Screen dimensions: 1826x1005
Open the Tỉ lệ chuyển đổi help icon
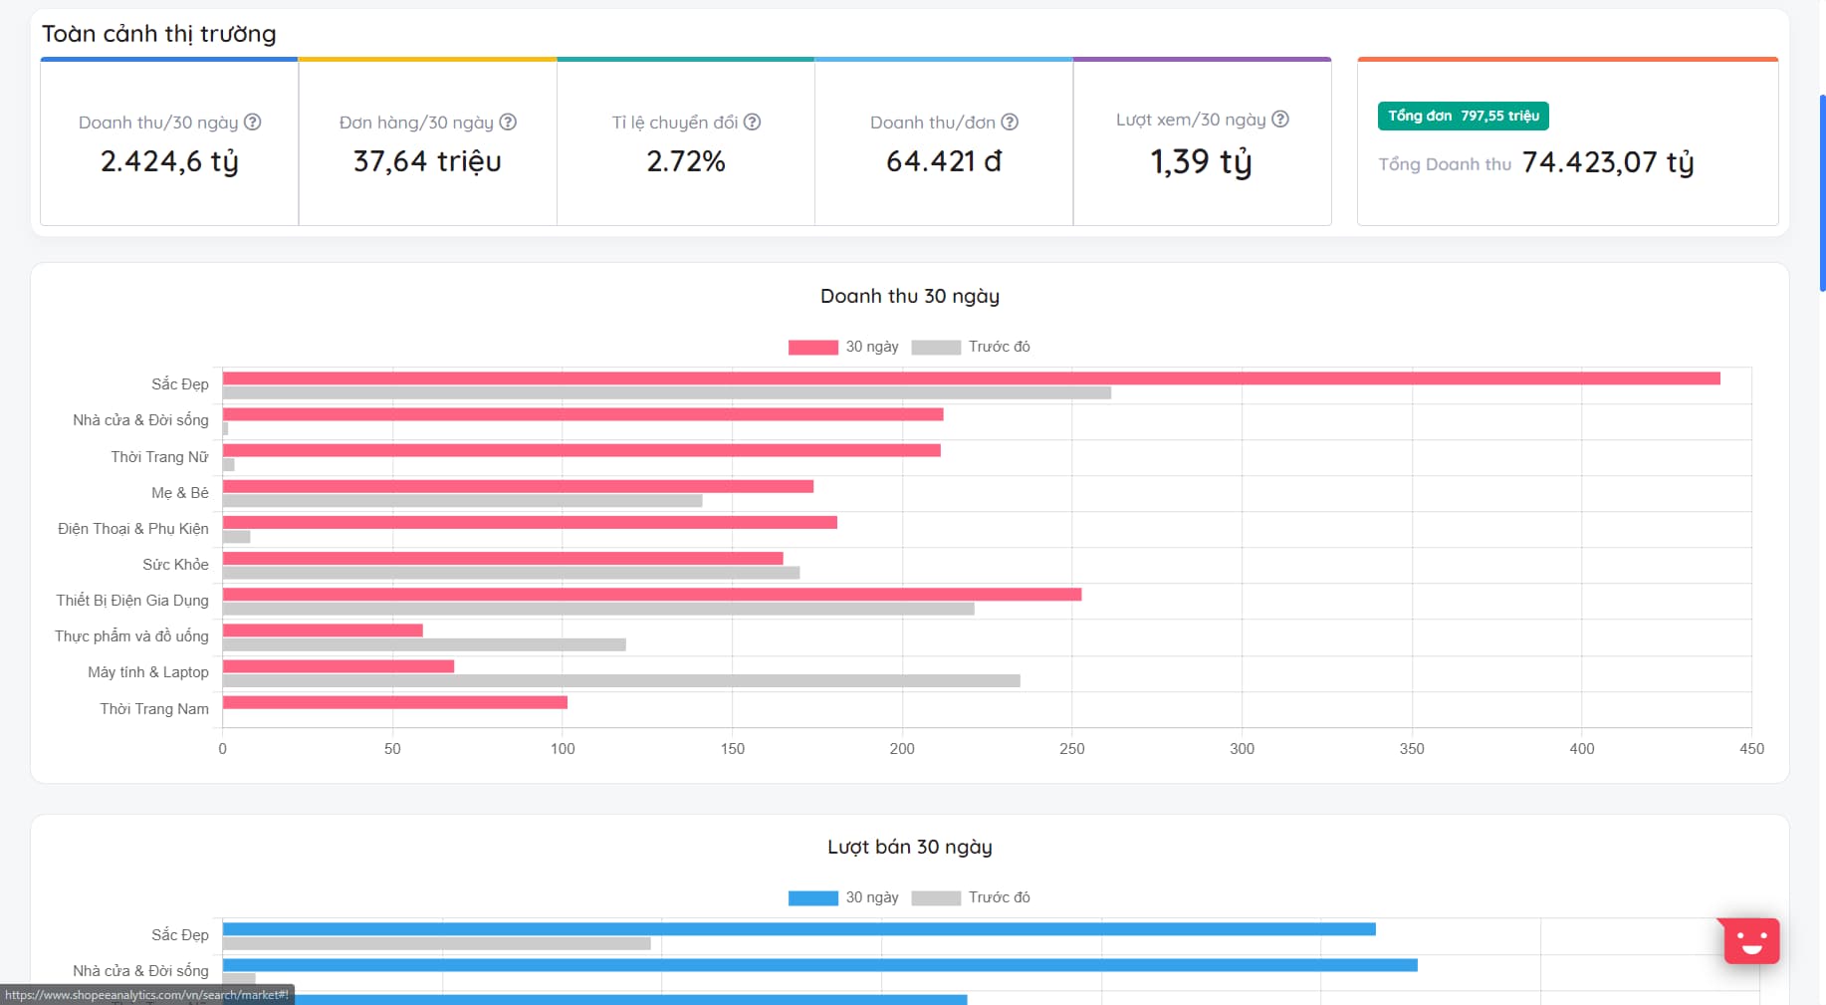click(752, 122)
